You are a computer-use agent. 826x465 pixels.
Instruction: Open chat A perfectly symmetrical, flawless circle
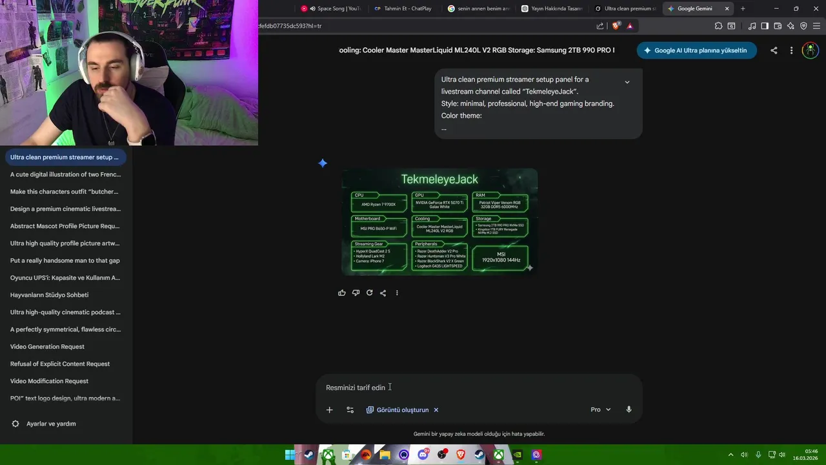point(66,329)
